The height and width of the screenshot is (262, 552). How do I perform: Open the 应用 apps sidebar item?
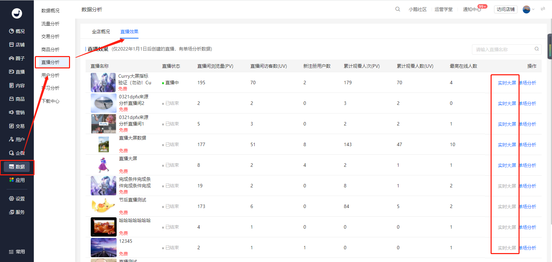[17, 180]
